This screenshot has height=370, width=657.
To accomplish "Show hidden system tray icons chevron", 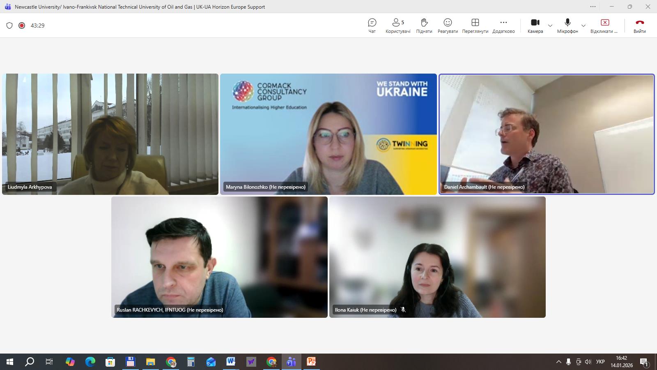I will (x=558, y=362).
